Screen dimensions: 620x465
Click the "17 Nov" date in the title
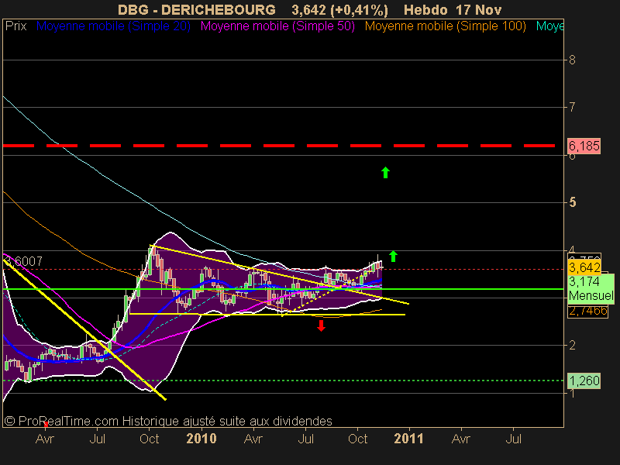tap(478, 10)
